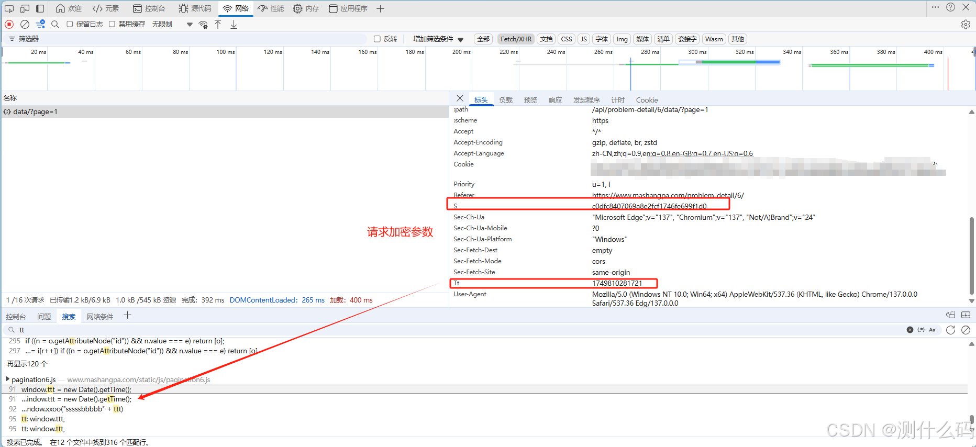976x447 pixels.
Task: Open the Timing details tab
Action: pos(618,99)
